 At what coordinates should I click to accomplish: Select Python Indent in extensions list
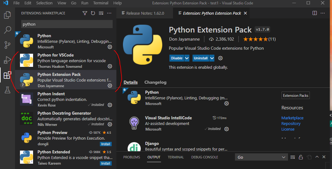pos(66,99)
